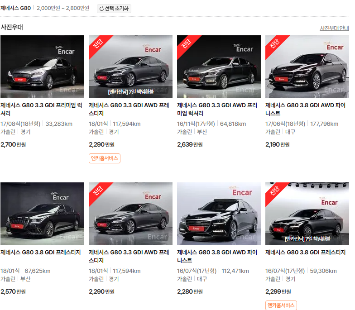The width and height of the screenshot is (355, 310).
Task: Open title G80 3.3 GDI AWD 프리미엄 럭셔리 (64,818km)
Action: click(x=217, y=109)
